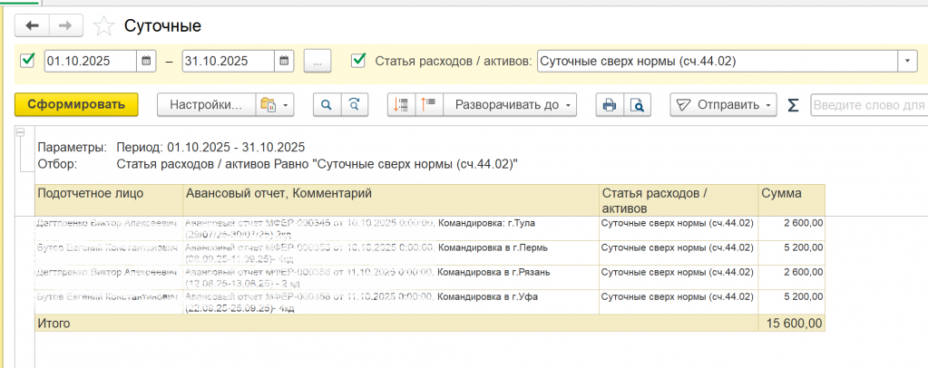The width and height of the screenshot is (928, 368).
Task: Click the sum sigma icon
Action: point(793,104)
